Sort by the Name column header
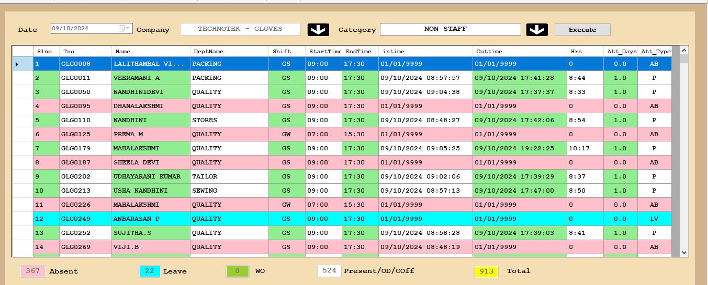The height and width of the screenshot is (285, 708). (151, 51)
